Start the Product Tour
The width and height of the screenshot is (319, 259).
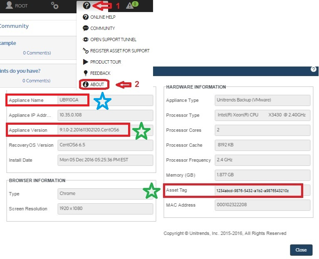pyautogui.click(x=105, y=62)
